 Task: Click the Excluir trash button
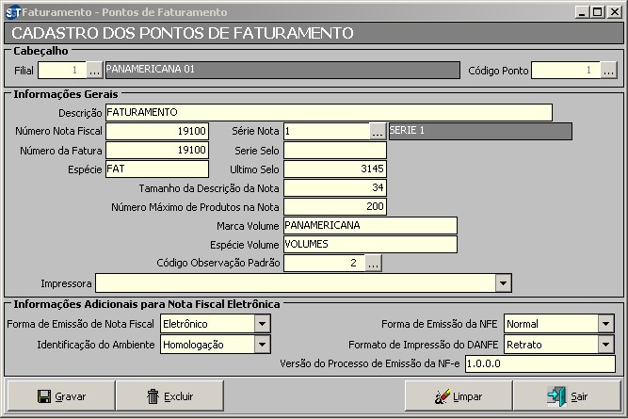coord(169,396)
